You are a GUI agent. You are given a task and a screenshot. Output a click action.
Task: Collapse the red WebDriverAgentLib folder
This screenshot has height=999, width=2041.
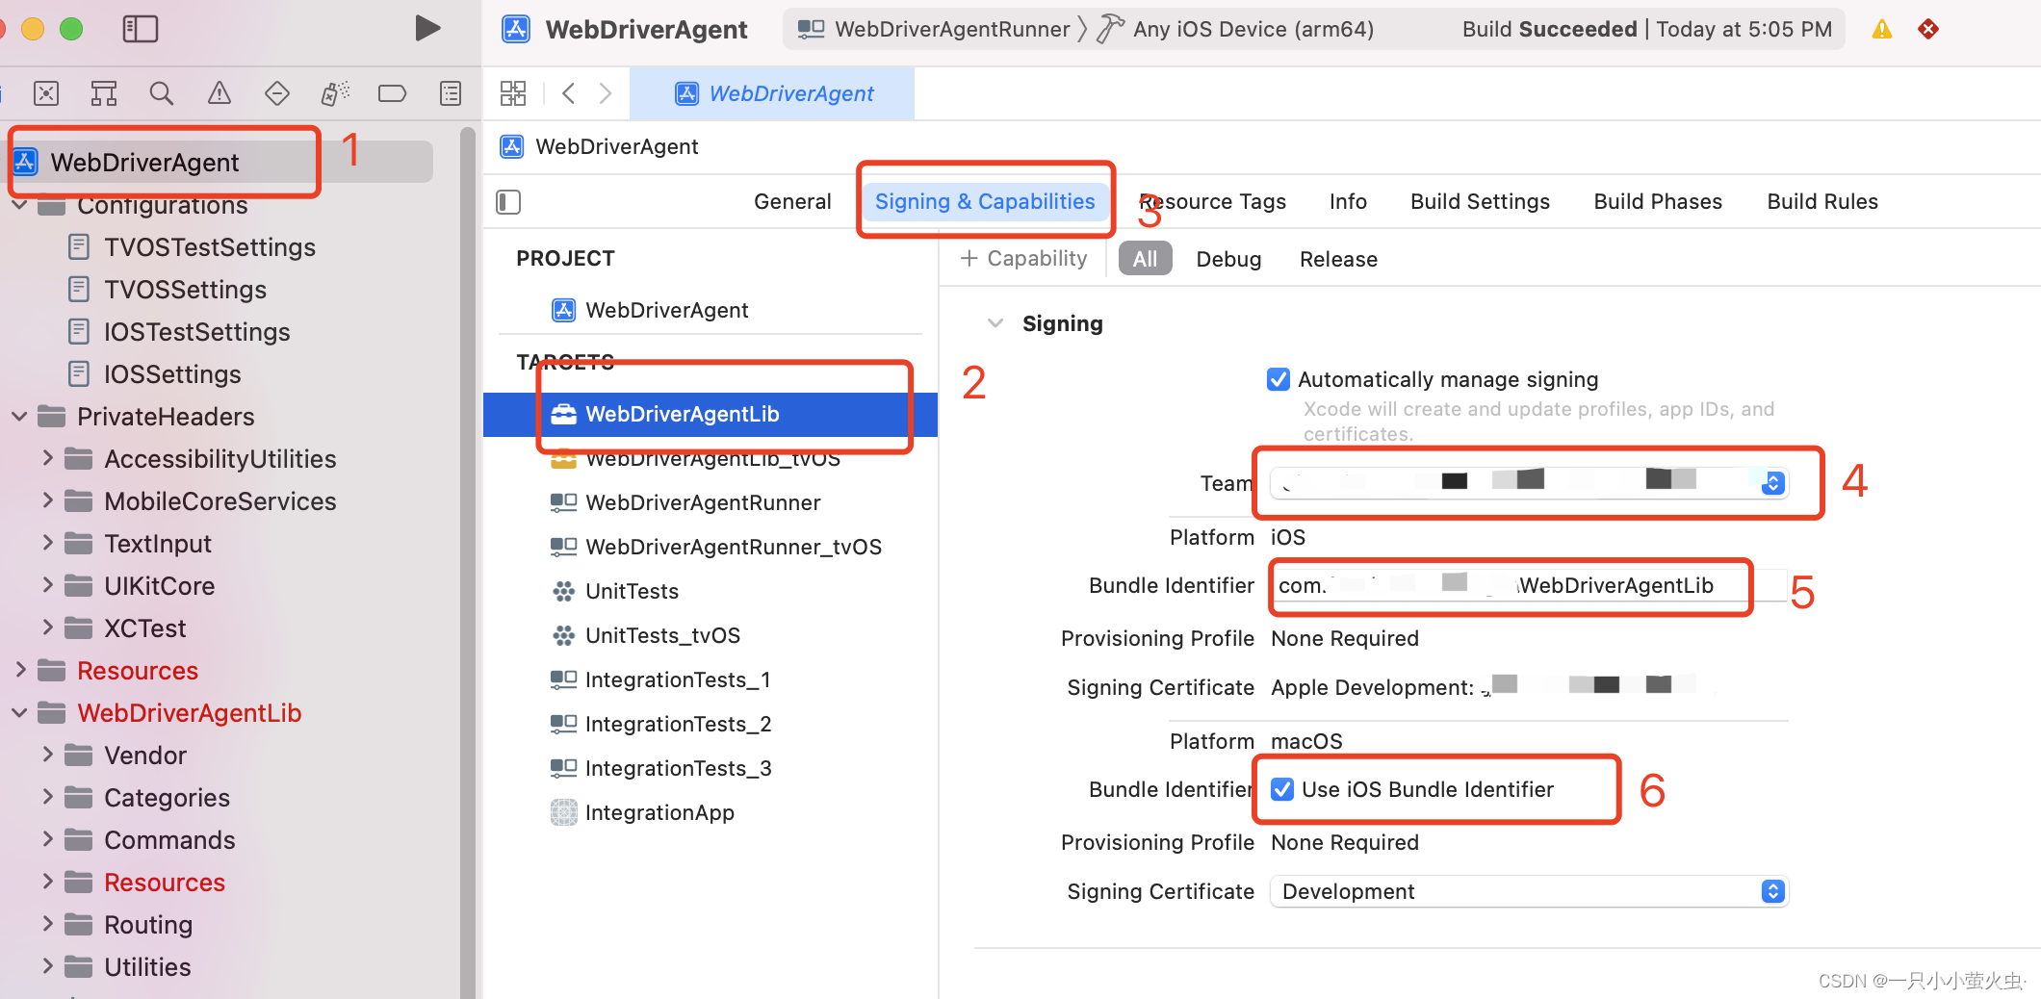(18, 713)
